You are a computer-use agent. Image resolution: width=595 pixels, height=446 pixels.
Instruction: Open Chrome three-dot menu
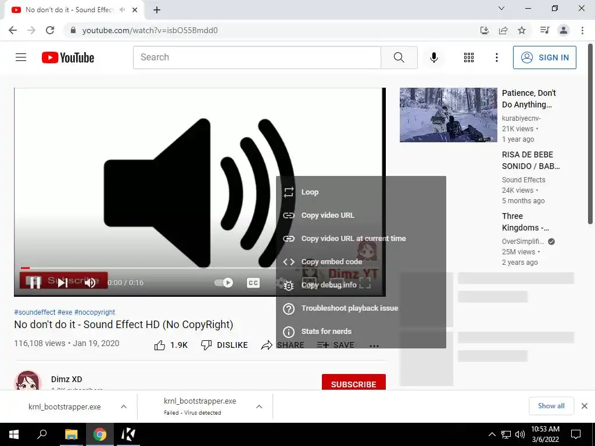click(582, 30)
